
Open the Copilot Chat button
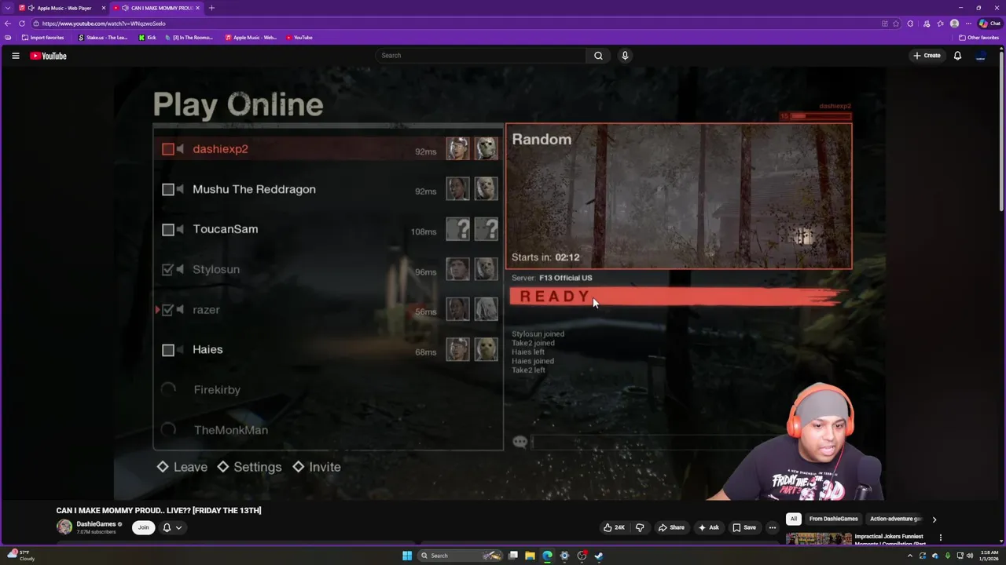(x=989, y=24)
